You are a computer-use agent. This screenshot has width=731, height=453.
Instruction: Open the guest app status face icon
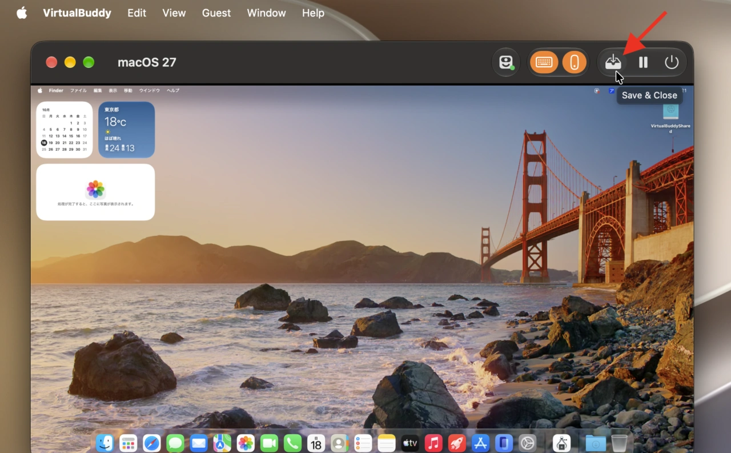click(x=506, y=62)
